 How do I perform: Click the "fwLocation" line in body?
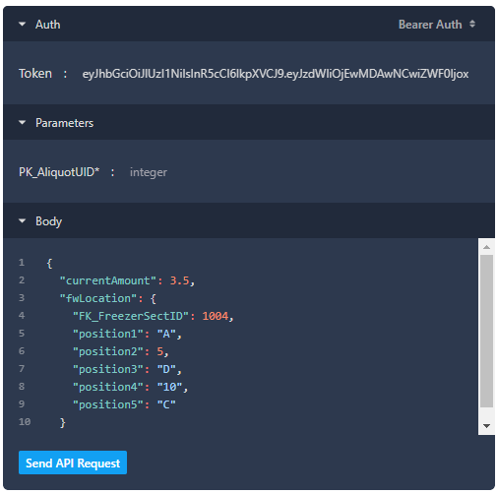point(108,298)
